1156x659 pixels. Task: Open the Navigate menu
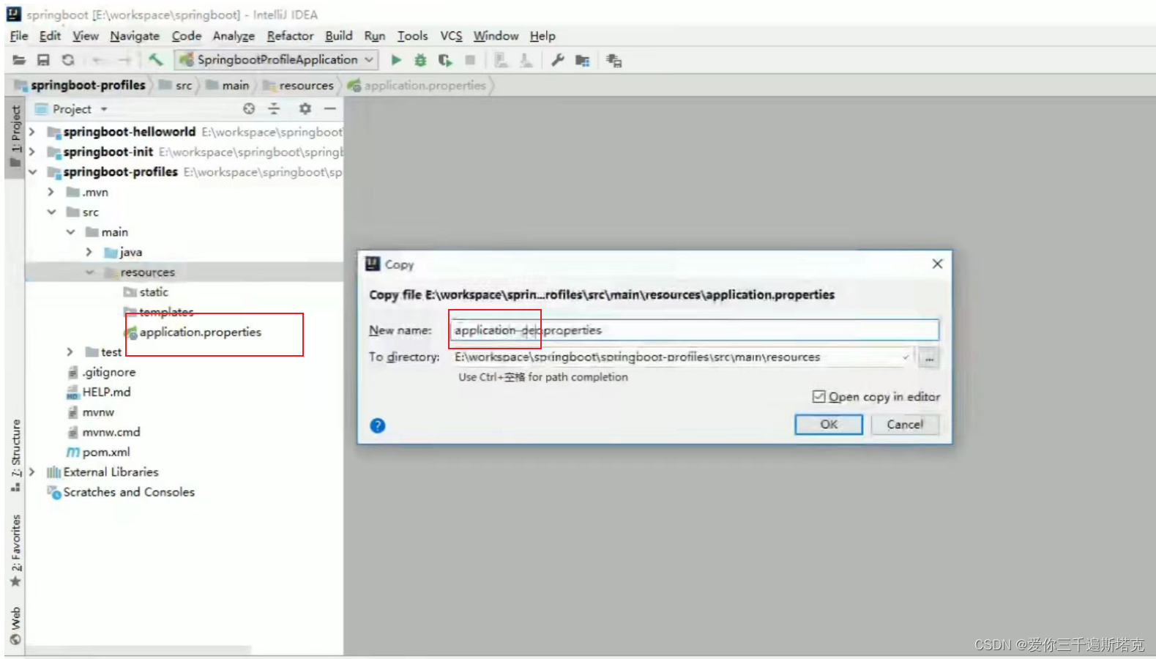coord(135,36)
